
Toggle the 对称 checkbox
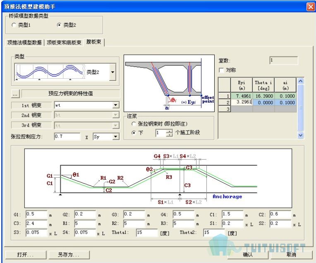point(221,70)
